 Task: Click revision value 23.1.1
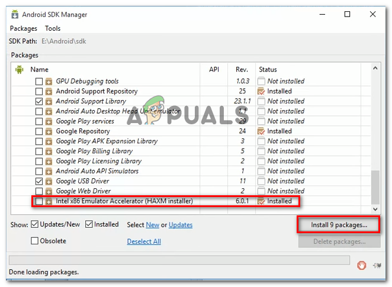(x=242, y=101)
